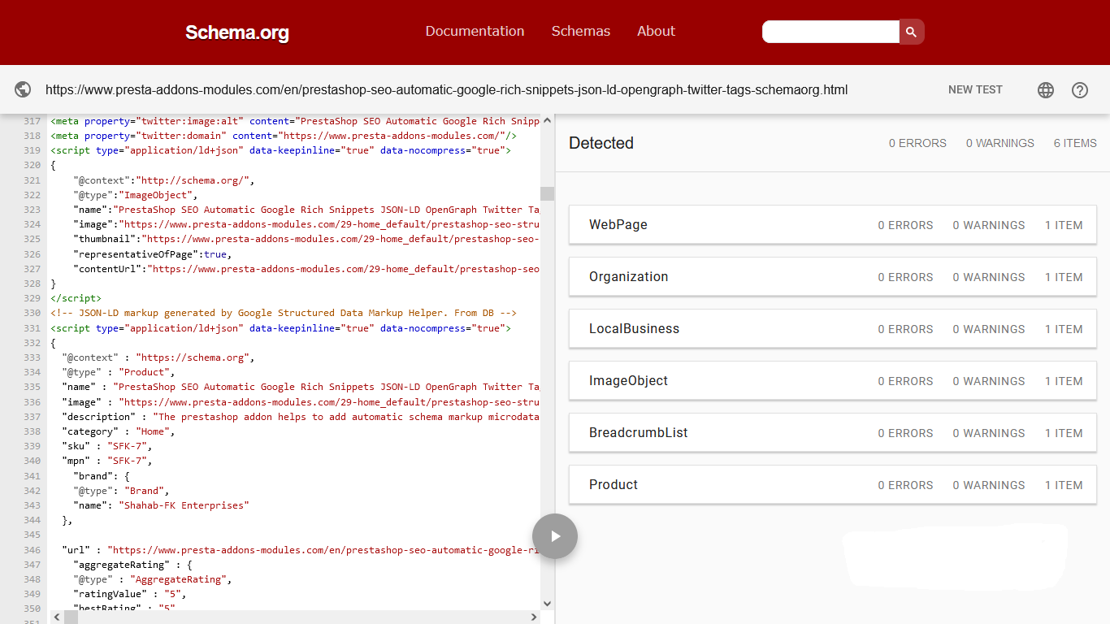Click code line number 319

pyautogui.click(x=32, y=150)
